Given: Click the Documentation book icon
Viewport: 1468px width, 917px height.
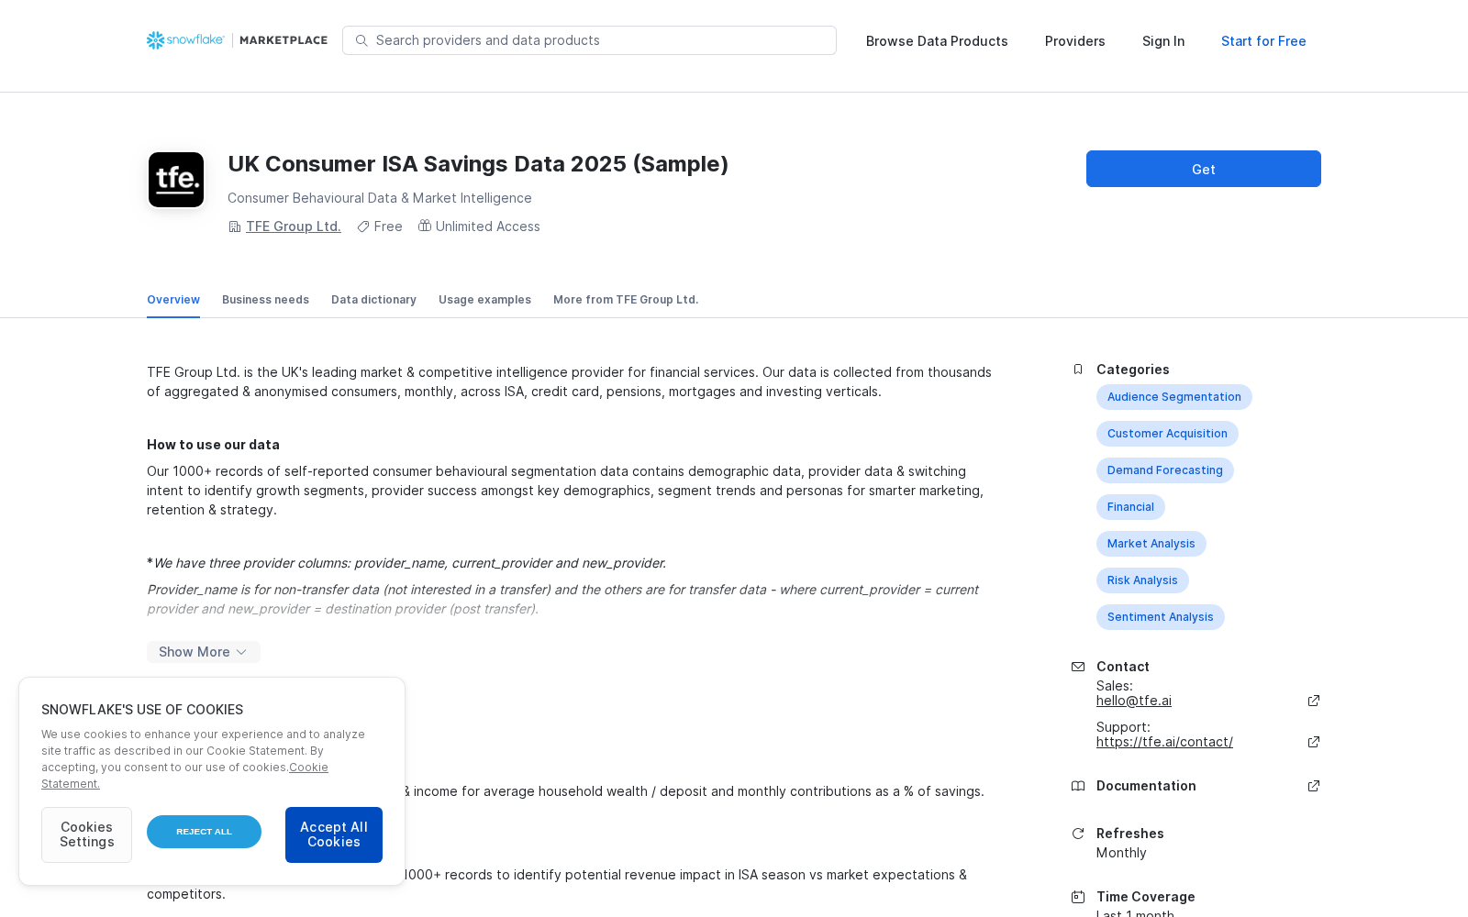Looking at the screenshot, I should pyautogui.click(x=1078, y=786).
